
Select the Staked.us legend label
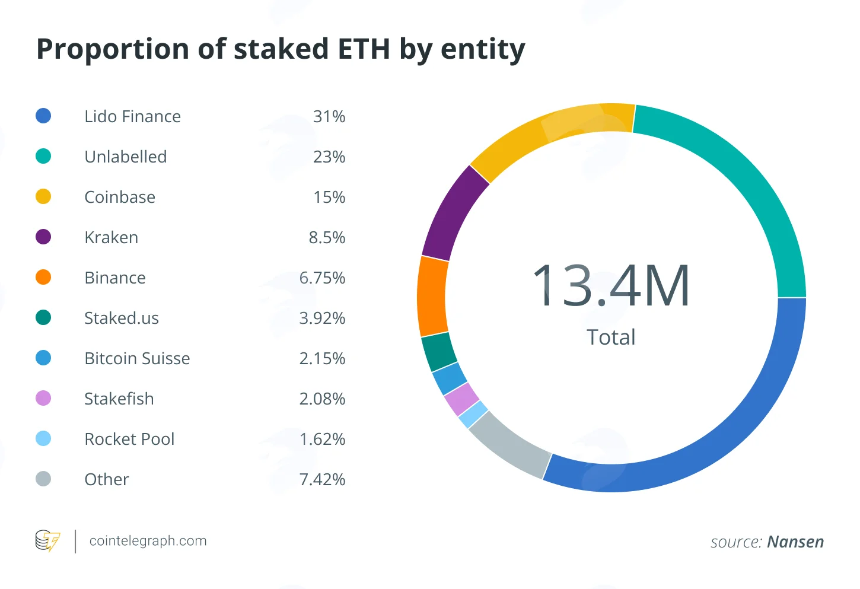pos(122,318)
